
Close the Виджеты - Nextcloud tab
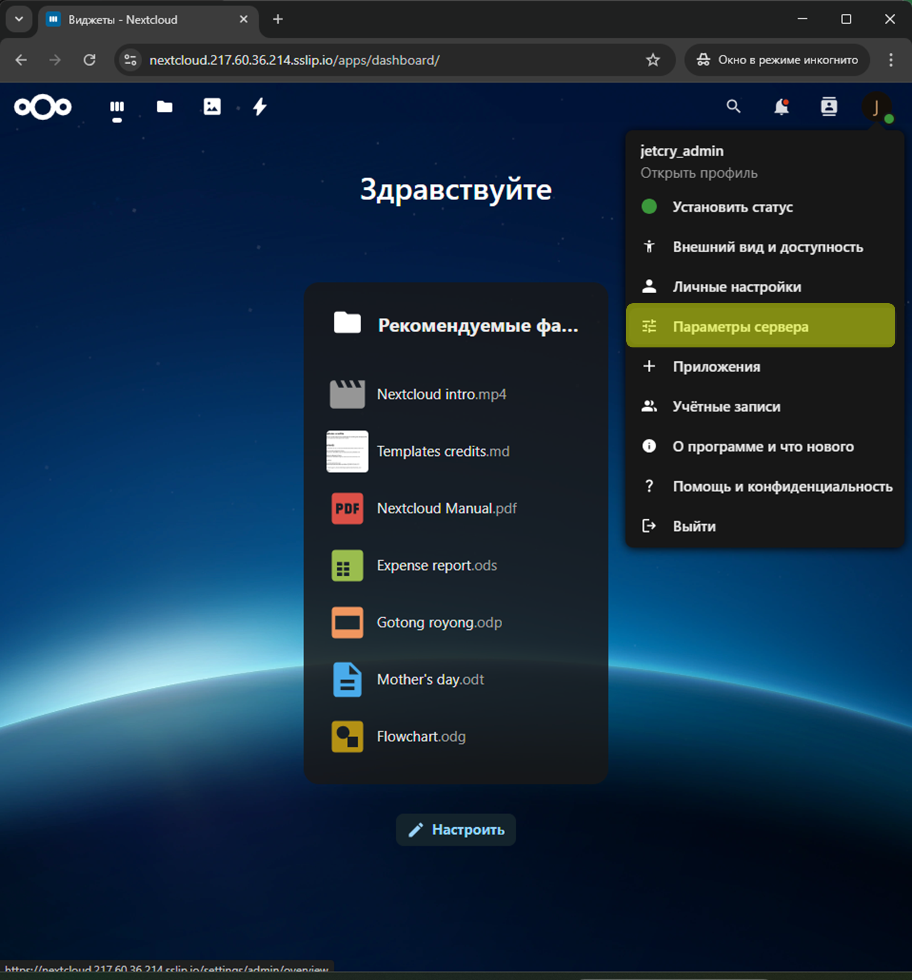[243, 19]
